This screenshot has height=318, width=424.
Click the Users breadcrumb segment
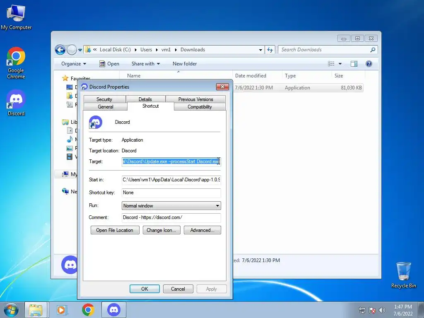pyautogui.click(x=146, y=50)
